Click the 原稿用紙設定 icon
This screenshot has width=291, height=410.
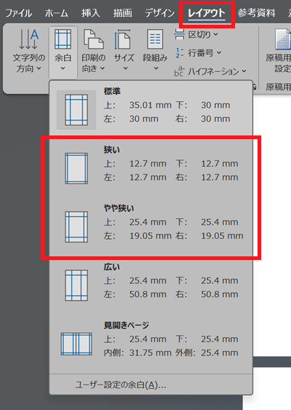pyautogui.click(x=283, y=39)
